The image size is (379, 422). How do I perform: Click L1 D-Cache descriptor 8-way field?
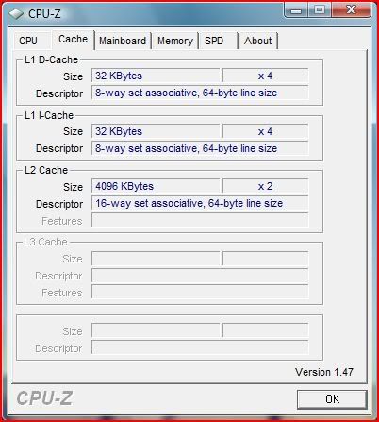pos(200,93)
